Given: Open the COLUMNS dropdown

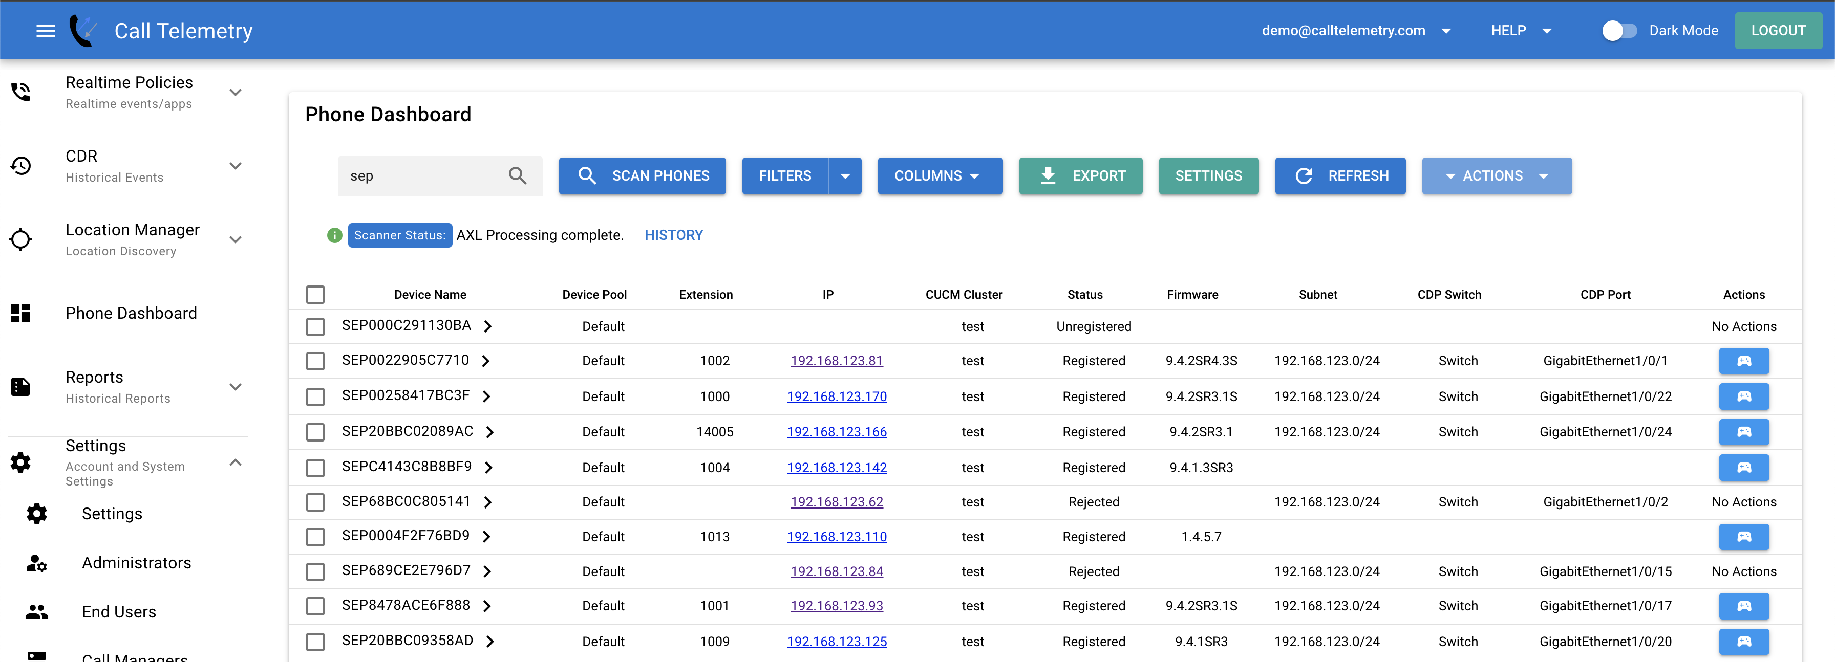Looking at the screenshot, I should pos(940,176).
